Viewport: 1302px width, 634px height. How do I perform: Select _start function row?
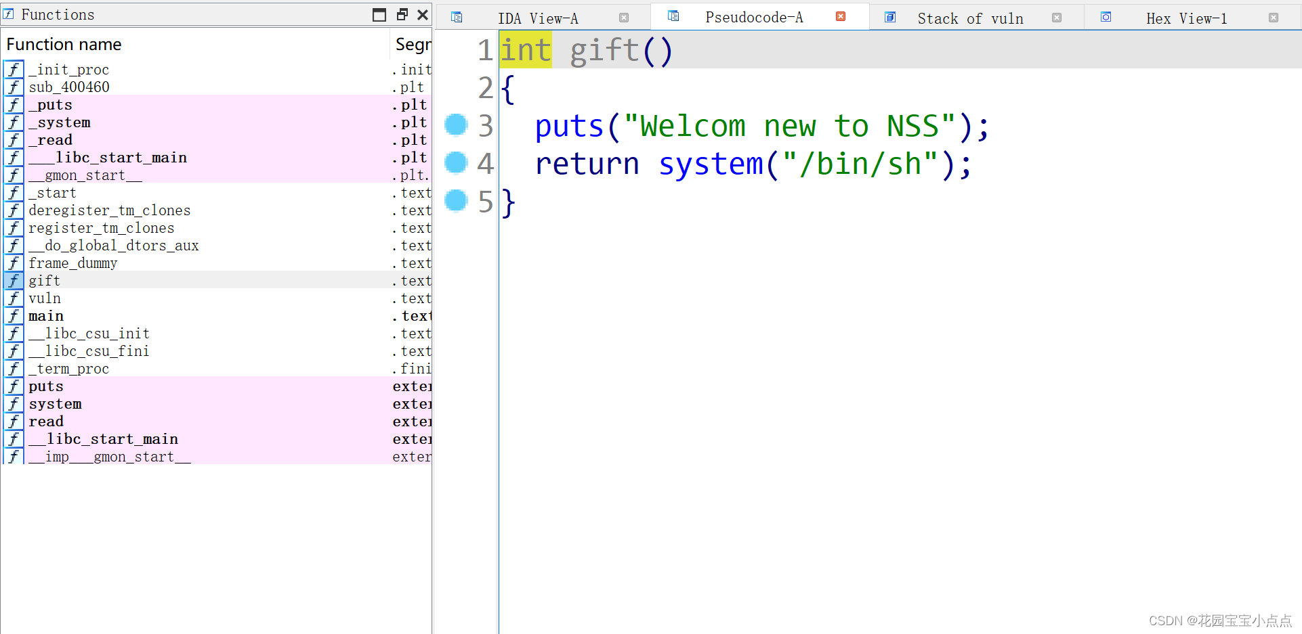[216, 193]
